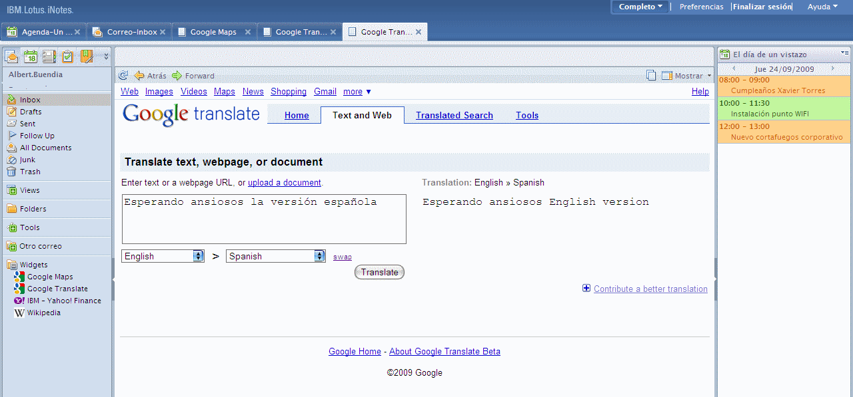
Task: Go forward with the green Forward arrow
Action: point(193,76)
